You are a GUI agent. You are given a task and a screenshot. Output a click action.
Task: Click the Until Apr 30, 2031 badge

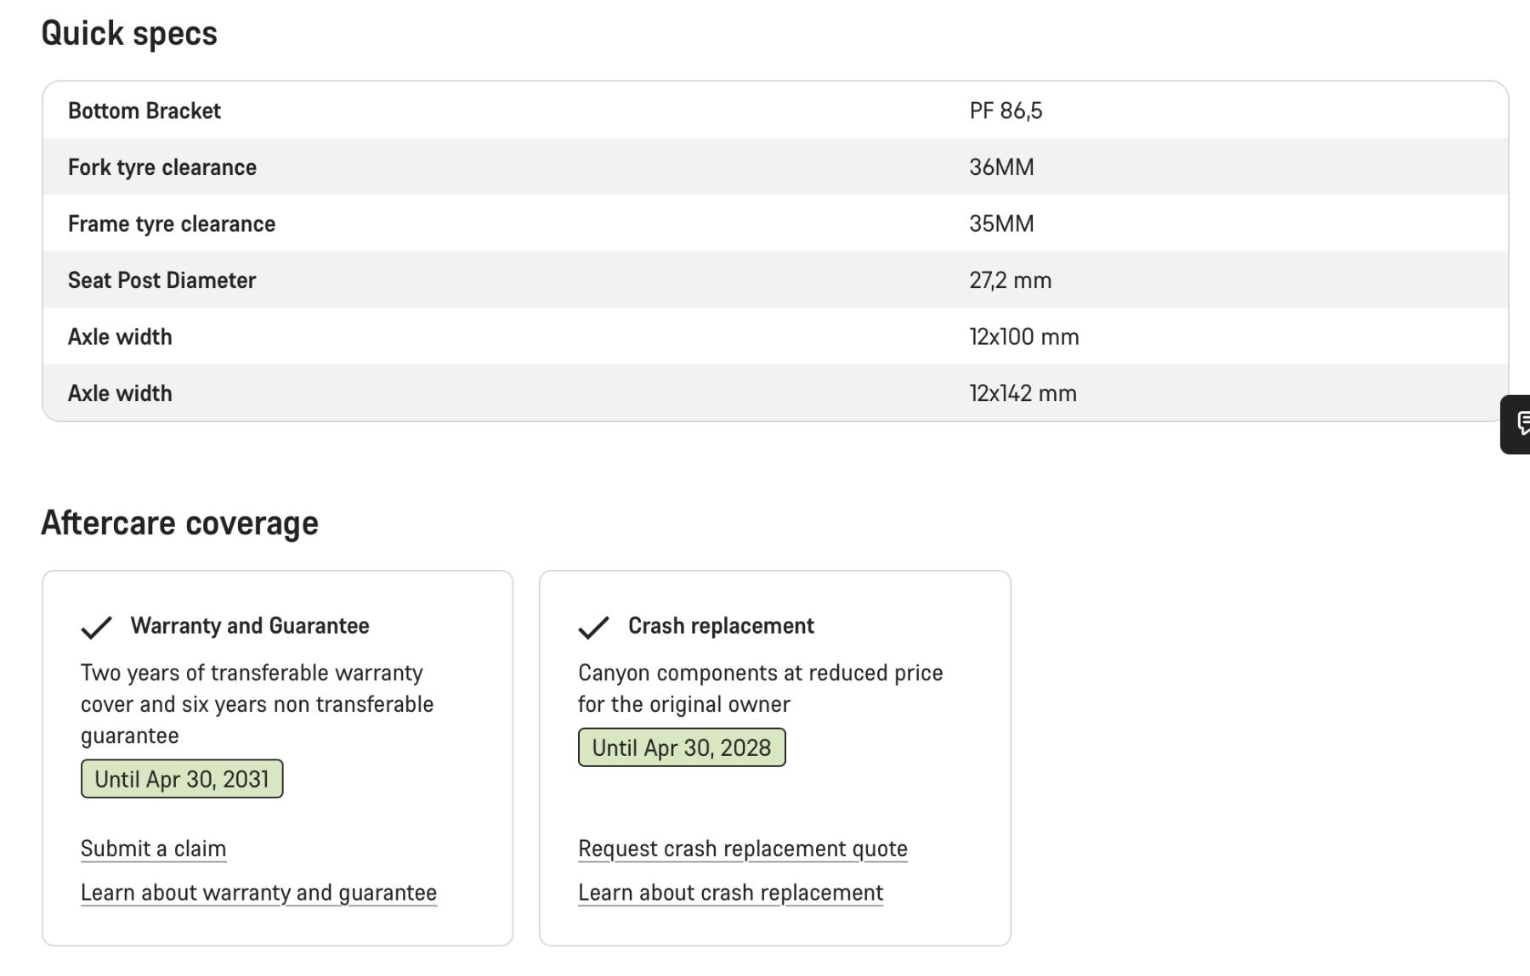tap(182, 779)
